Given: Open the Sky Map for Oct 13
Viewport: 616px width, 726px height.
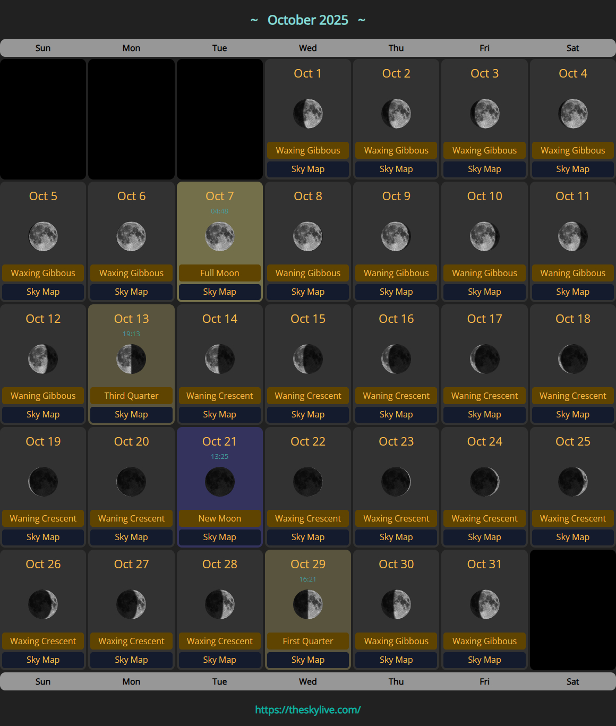Looking at the screenshot, I should coord(131,414).
